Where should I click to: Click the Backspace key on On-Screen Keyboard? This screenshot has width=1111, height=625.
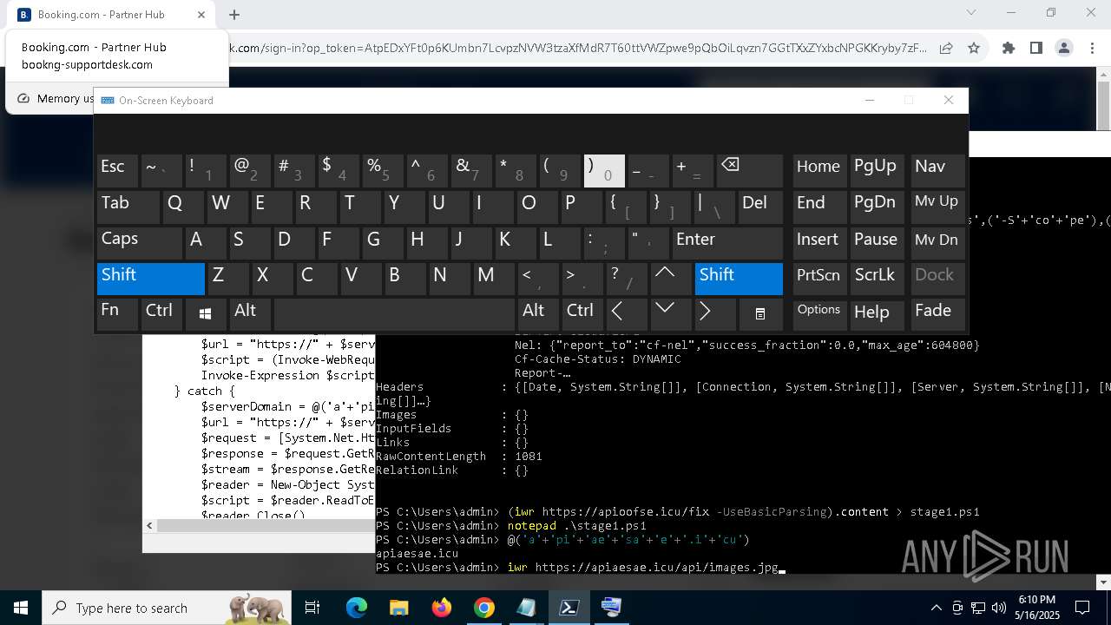click(x=750, y=170)
